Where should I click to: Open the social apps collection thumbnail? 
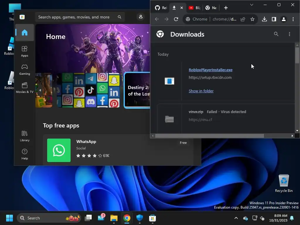(88, 90)
